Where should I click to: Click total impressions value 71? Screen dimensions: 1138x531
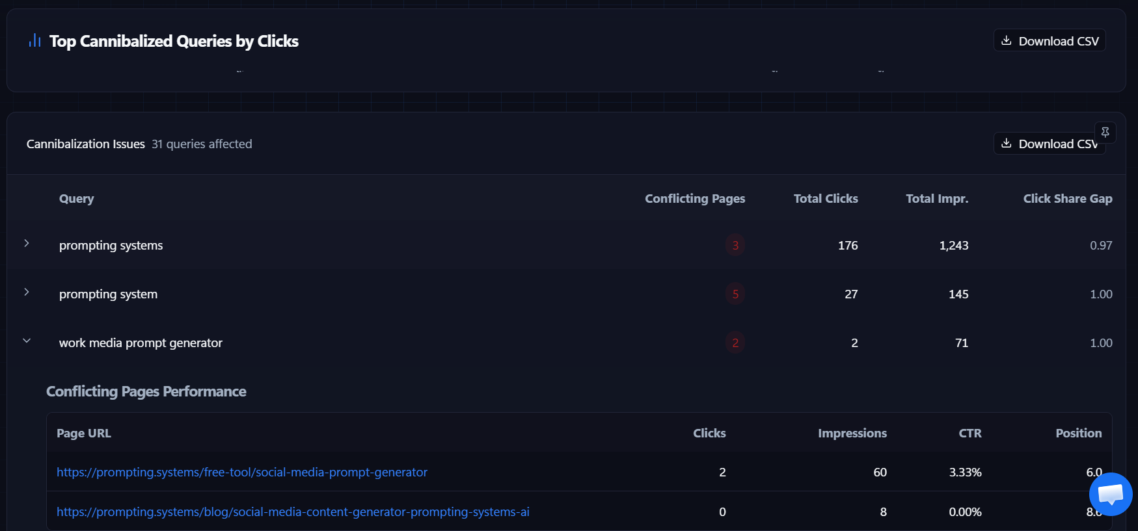pyautogui.click(x=962, y=343)
